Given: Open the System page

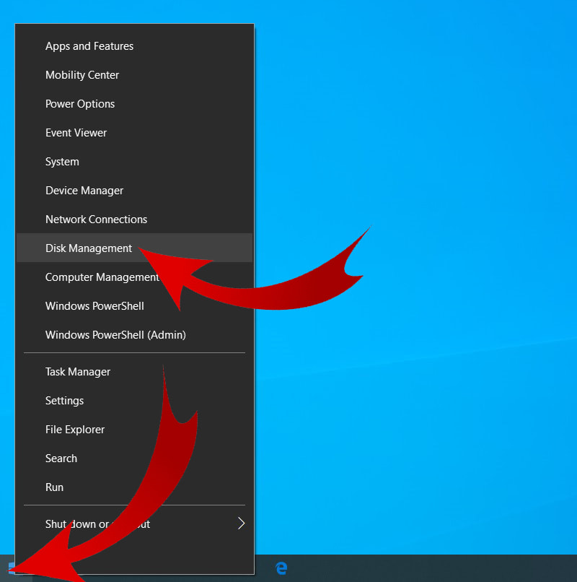Looking at the screenshot, I should click(62, 161).
